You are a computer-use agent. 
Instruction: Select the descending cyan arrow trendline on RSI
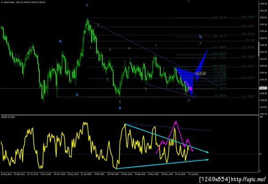[x=166, y=138]
